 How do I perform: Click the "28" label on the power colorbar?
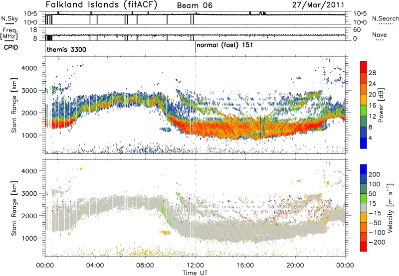coord(372,73)
